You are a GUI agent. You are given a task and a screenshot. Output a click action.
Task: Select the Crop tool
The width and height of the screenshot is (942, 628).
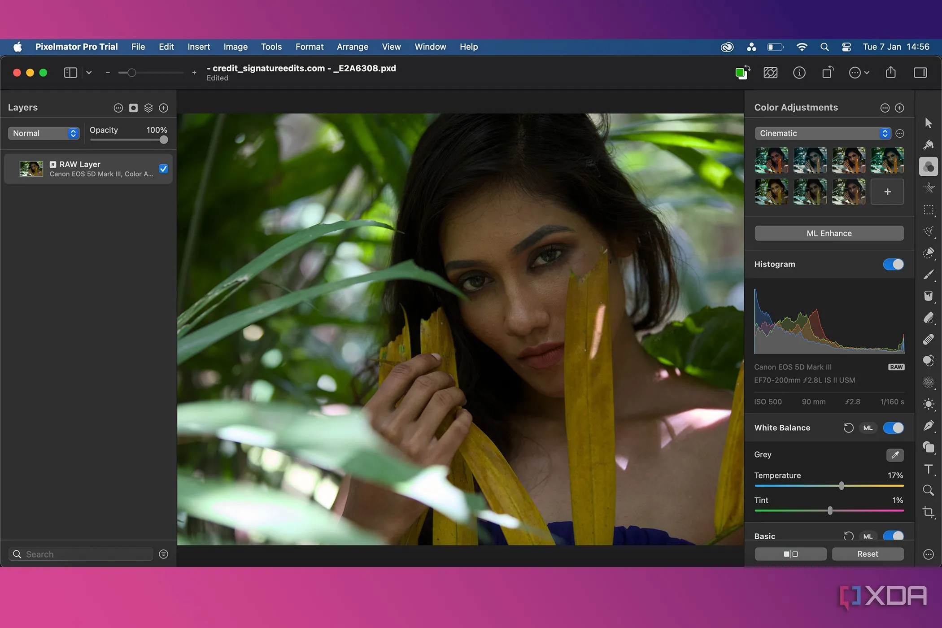[x=928, y=512]
